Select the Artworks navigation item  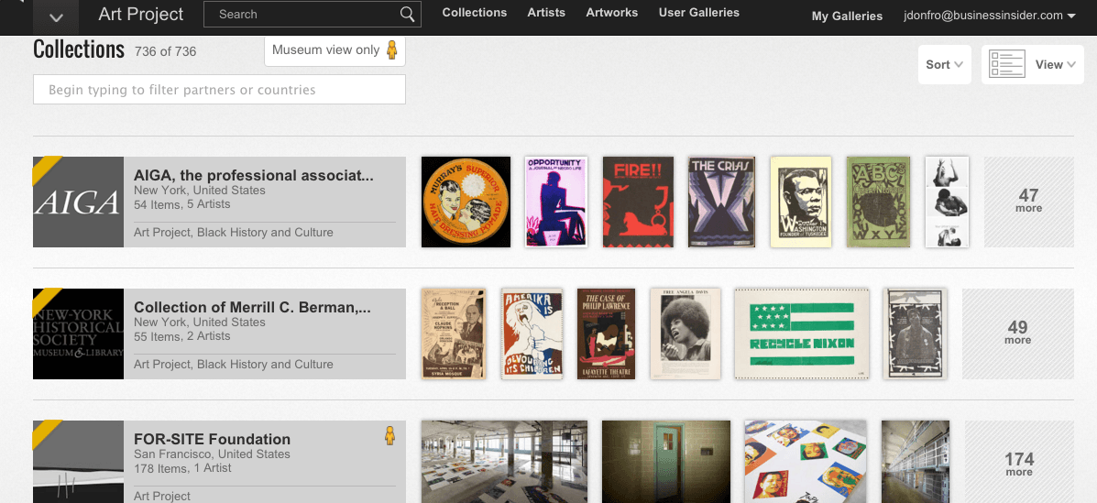point(611,13)
